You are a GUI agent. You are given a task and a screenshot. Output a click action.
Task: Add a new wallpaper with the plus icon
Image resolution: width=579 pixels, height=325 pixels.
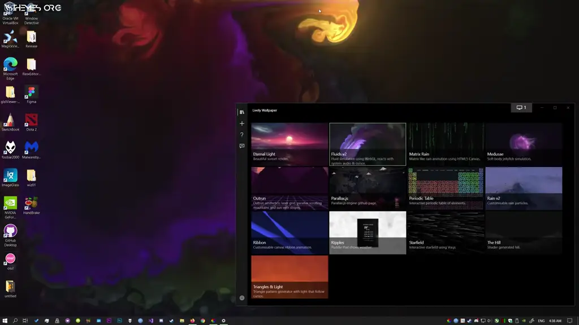(x=241, y=123)
